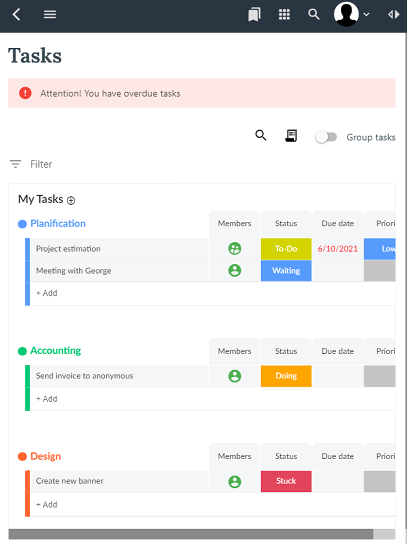The image size is (407, 544).
Task: Open the bookmarks icon in top bar
Action: pos(254,15)
